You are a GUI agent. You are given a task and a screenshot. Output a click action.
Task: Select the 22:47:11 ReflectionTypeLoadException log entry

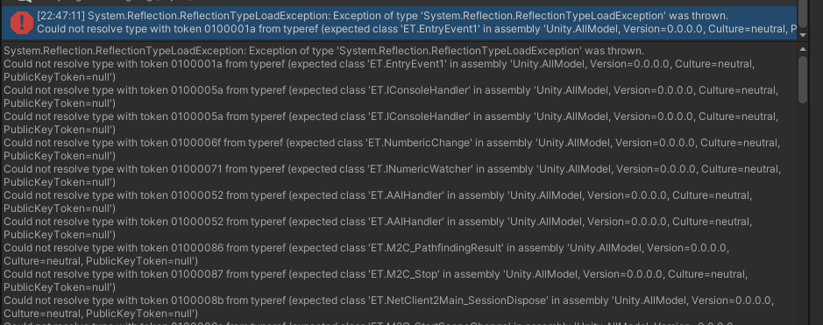pyautogui.click(x=399, y=23)
